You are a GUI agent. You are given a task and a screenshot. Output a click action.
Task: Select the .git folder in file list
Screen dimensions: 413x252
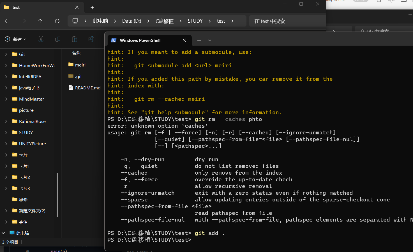tap(75, 76)
